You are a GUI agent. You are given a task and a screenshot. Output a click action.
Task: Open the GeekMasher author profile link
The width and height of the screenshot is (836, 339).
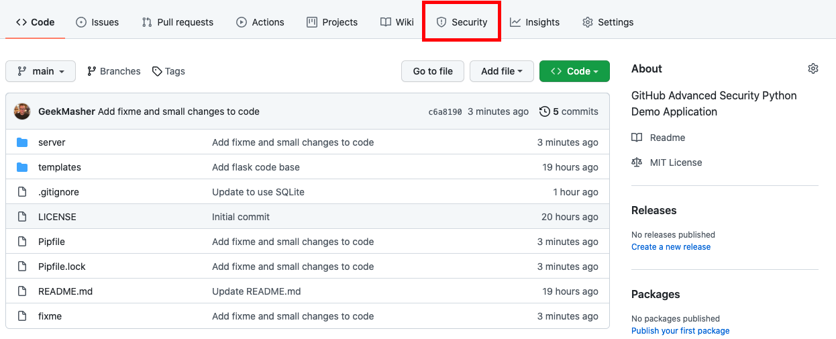[66, 111]
